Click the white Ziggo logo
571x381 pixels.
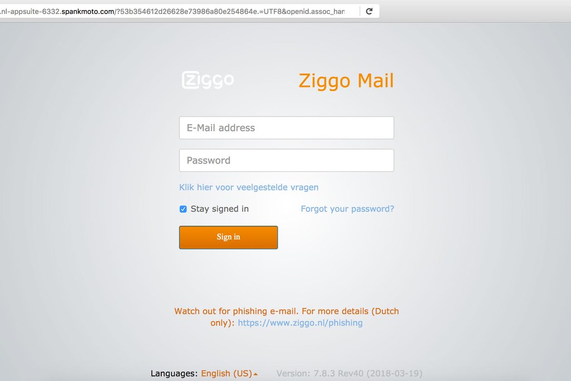pyautogui.click(x=208, y=80)
